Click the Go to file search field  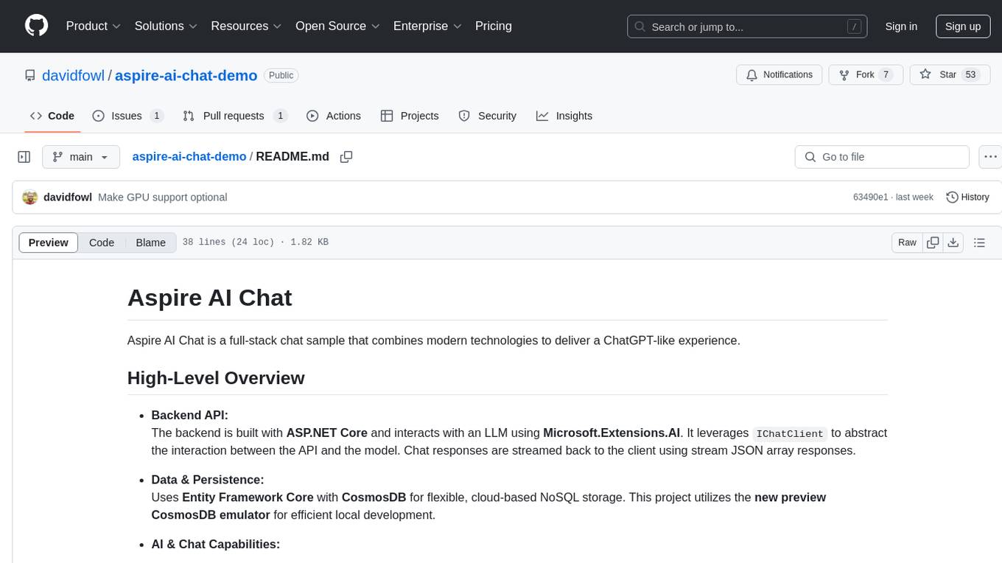882,157
